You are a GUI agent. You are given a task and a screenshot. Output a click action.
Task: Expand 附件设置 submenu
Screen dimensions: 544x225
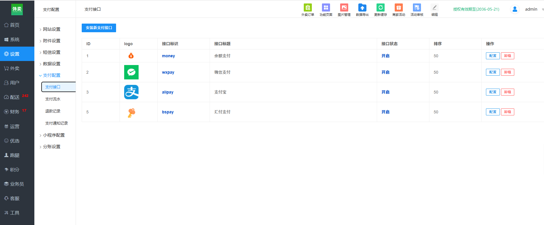pyautogui.click(x=51, y=41)
